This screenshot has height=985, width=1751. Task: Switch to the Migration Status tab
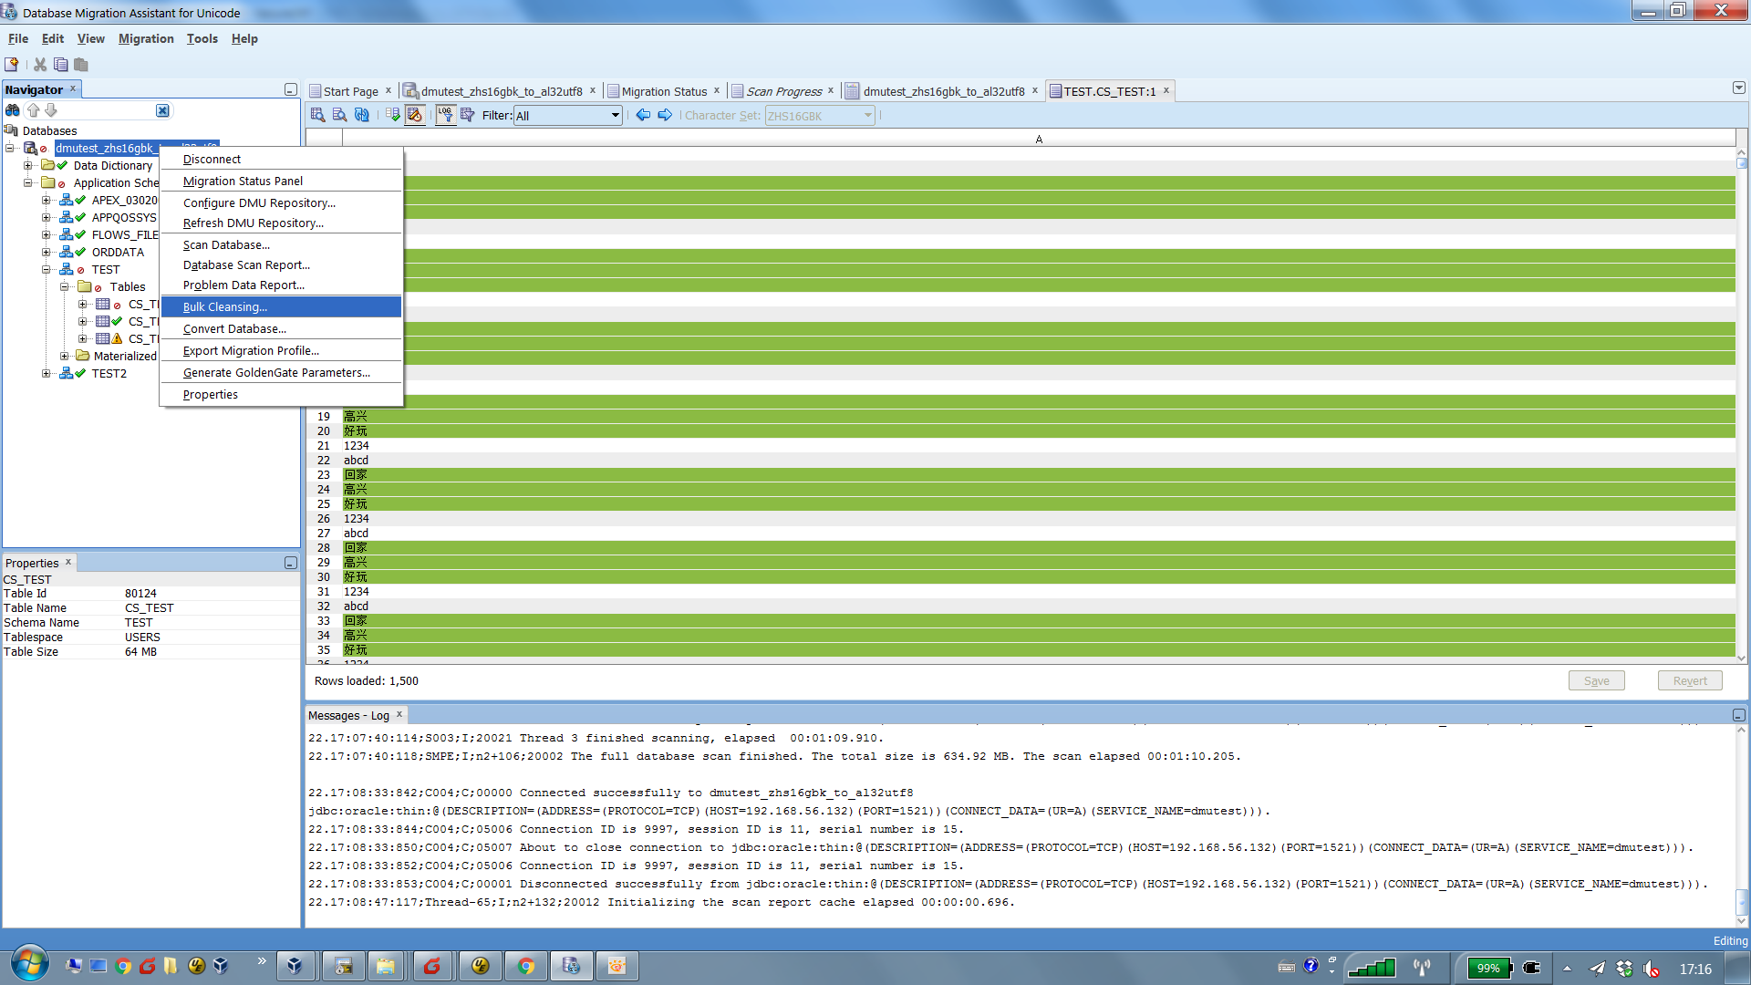[664, 91]
